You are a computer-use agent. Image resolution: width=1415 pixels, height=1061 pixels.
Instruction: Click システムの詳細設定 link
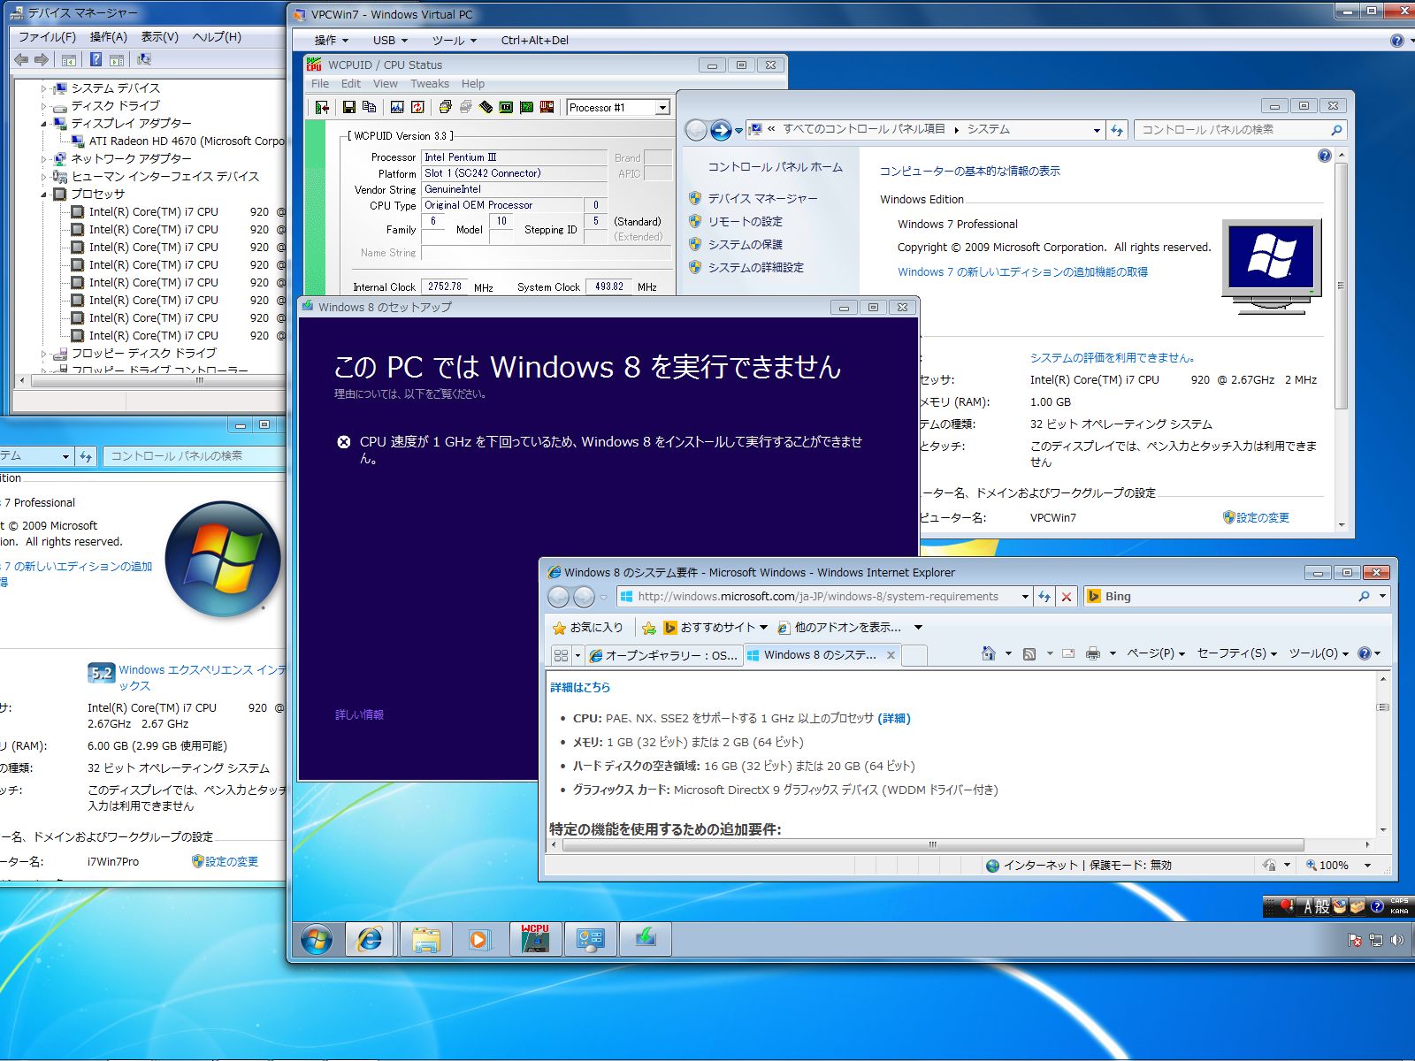tap(755, 268)
